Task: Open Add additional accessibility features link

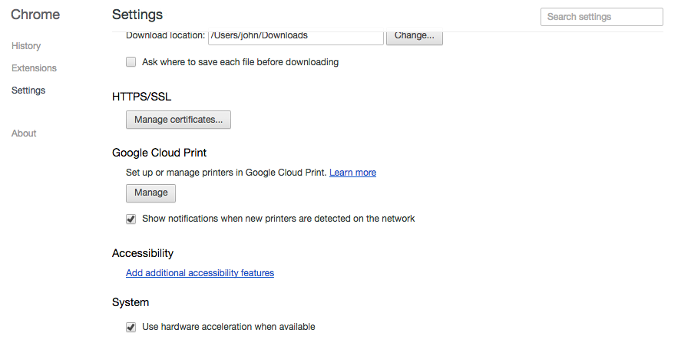Action: 200,273
